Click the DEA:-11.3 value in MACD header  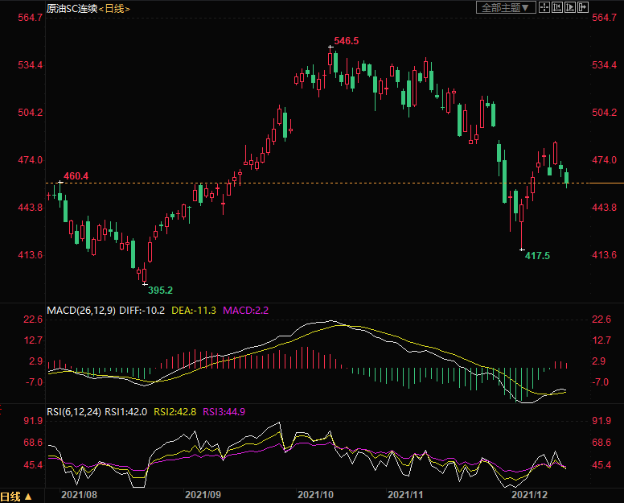click(x=195, y=310)
